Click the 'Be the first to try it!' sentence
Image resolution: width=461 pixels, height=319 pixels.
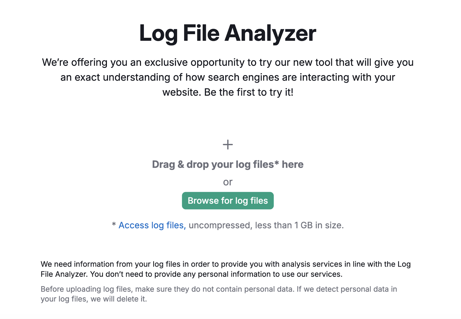pyautogui.click(x=249, y=92)
